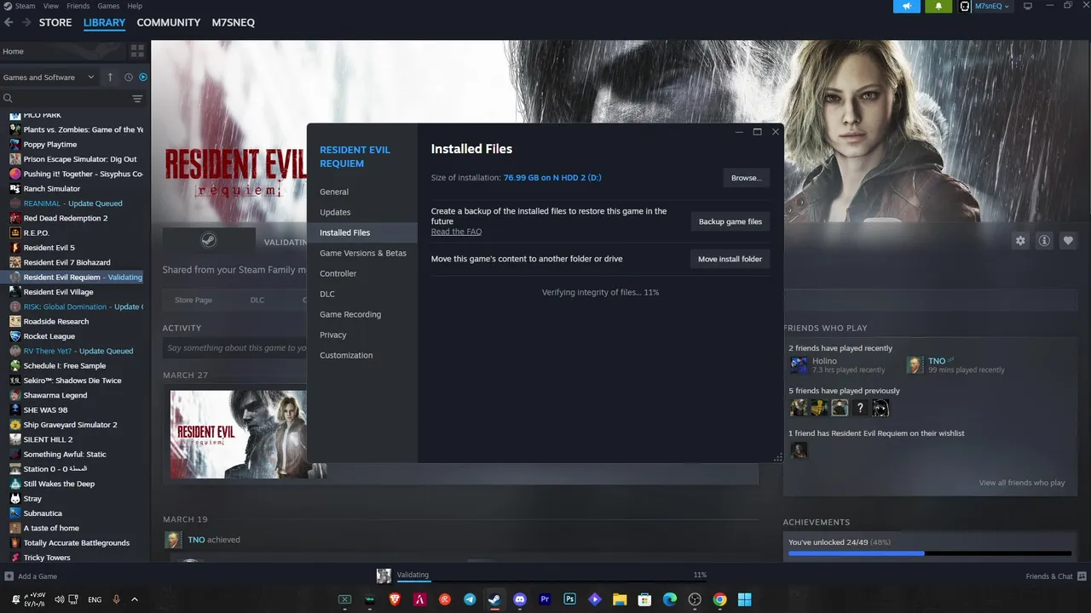
Task: Click the library search magnifier icon
Action: click(9, 99)
